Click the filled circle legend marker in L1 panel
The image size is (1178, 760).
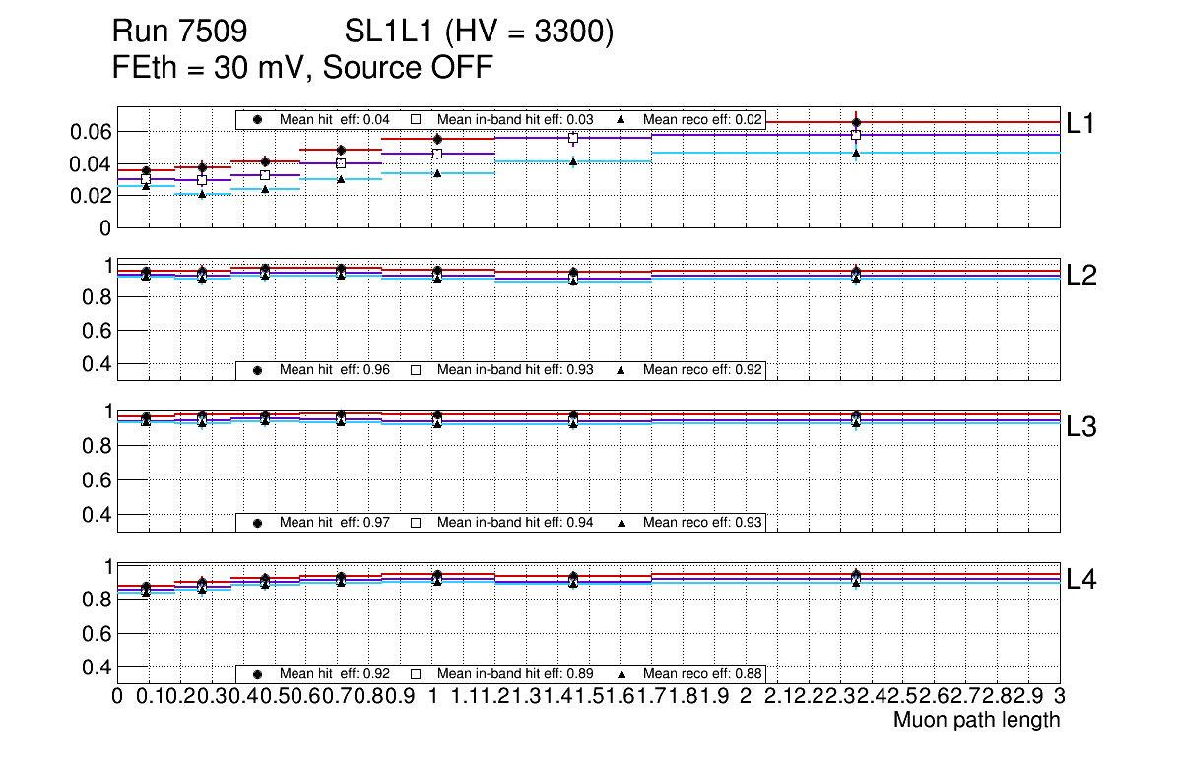(257, 119)
